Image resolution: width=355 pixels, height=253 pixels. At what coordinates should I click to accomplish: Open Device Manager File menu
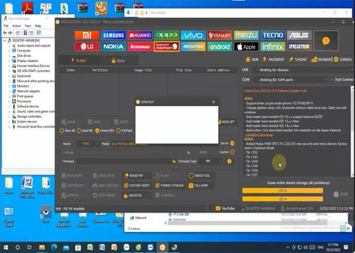(6, 26)
